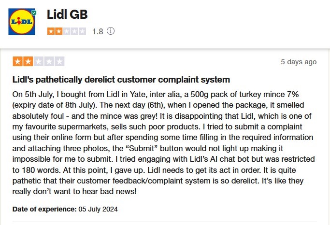Click the last grey star of the review rating
The width and height of the screenshot is (330, 225).
59,62
